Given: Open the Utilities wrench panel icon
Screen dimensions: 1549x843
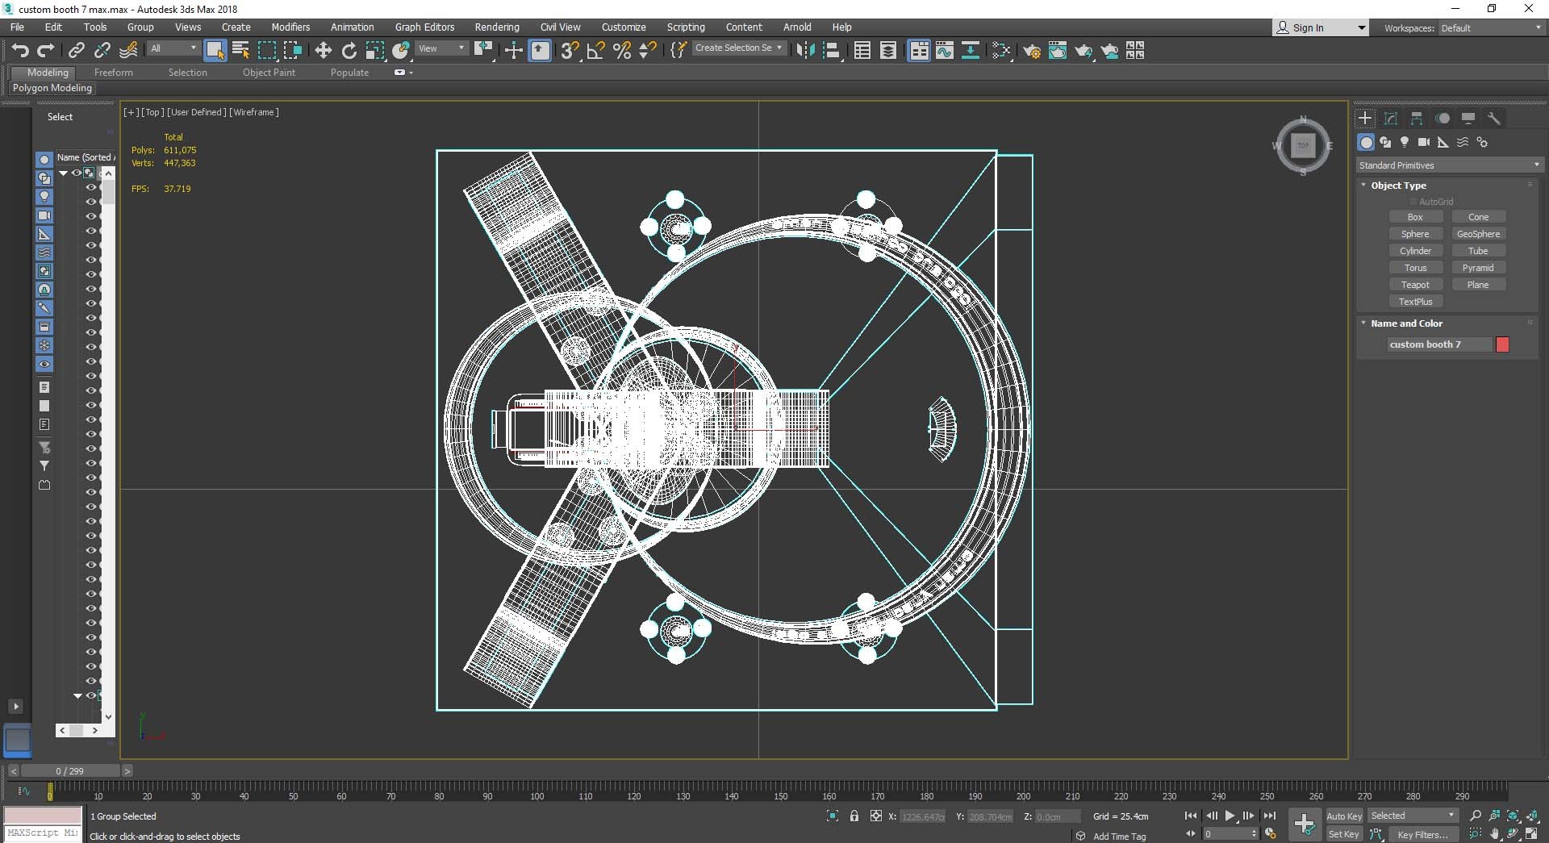Looking at the screenshot, I should point(1494,119).
